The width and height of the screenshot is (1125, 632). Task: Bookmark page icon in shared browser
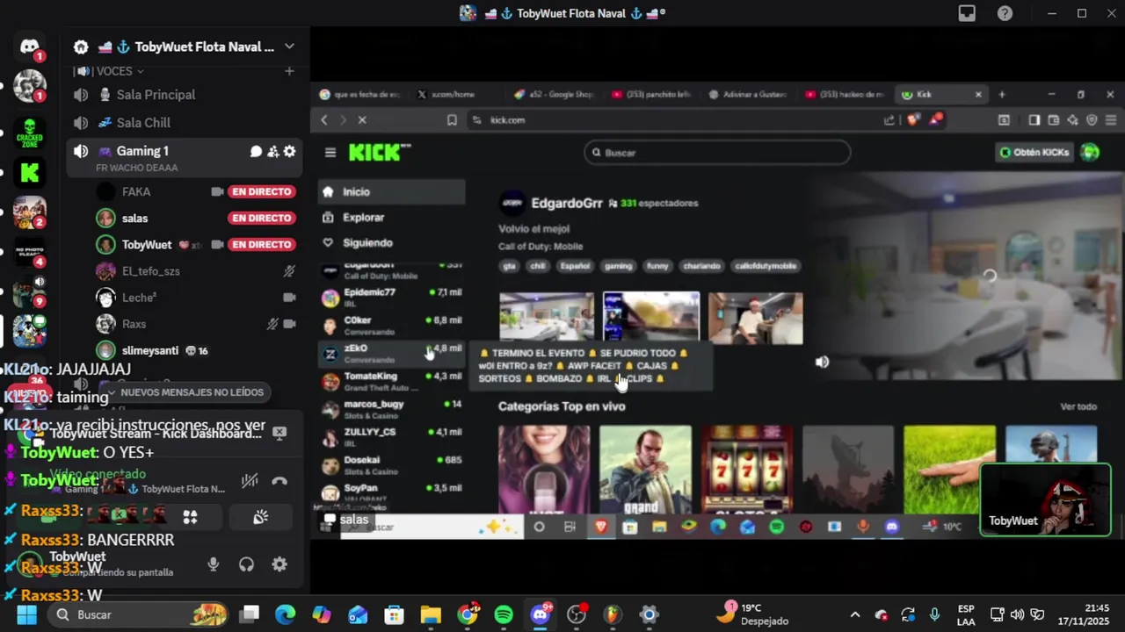tap(452, 120)
